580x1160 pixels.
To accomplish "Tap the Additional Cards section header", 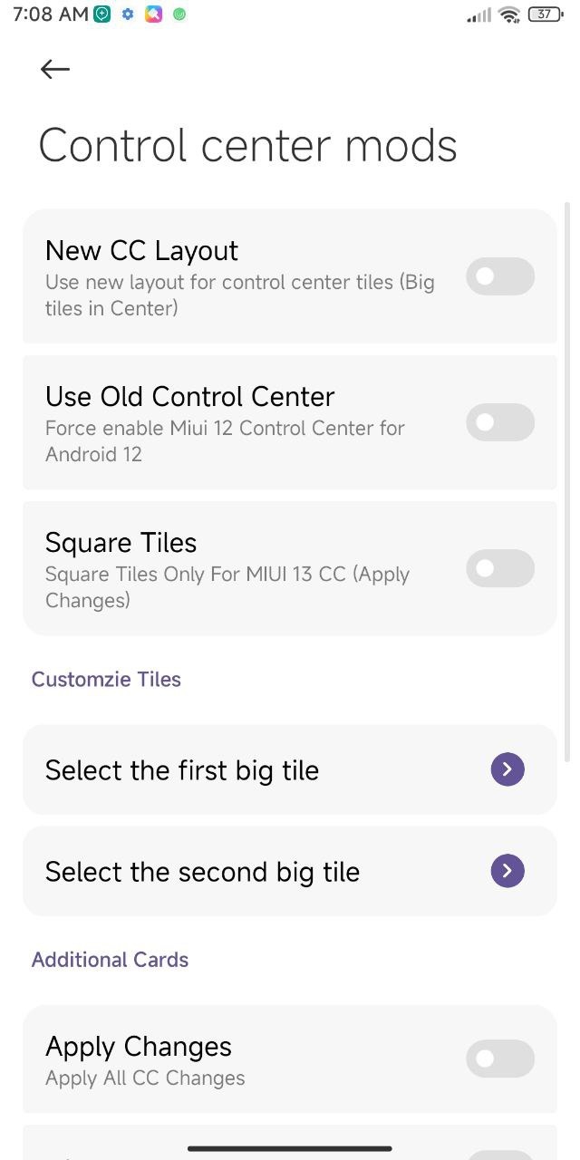I will pyautogui.click(x=110, y=960).
